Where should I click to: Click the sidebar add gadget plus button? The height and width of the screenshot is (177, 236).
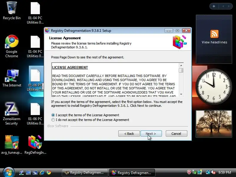214,6
